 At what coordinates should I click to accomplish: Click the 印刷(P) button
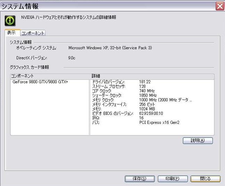point(172,179)
